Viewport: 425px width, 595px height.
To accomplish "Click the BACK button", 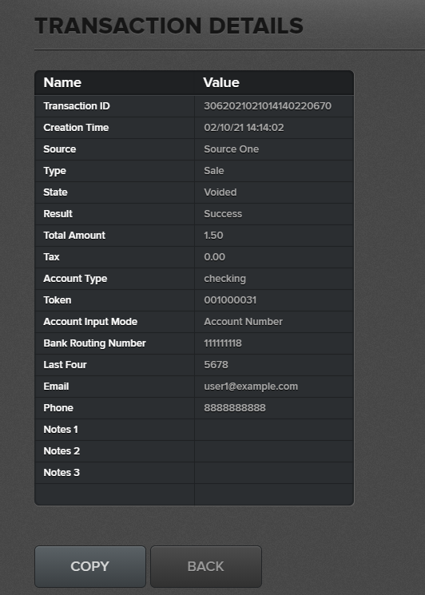I will point(206,566).
